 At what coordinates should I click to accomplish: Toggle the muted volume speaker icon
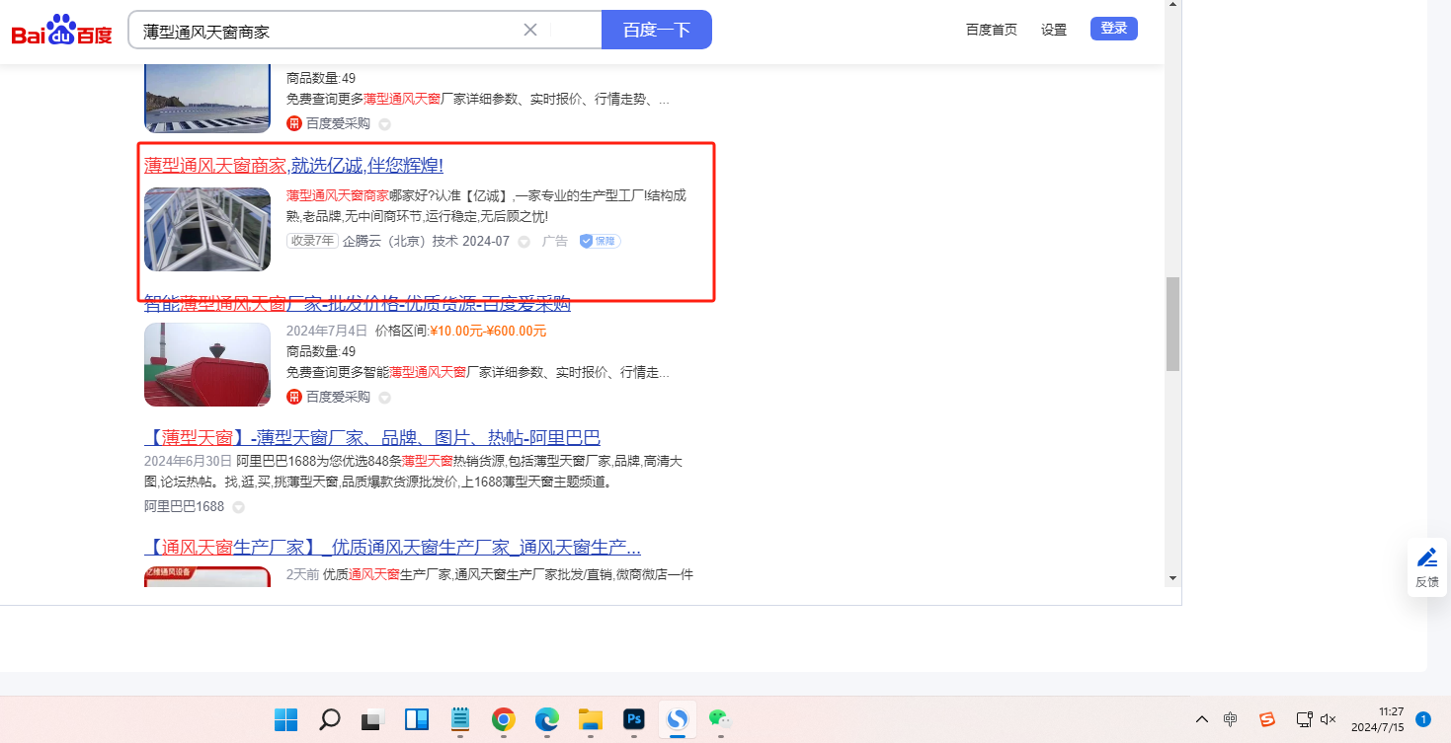[x=1329, y=719]
